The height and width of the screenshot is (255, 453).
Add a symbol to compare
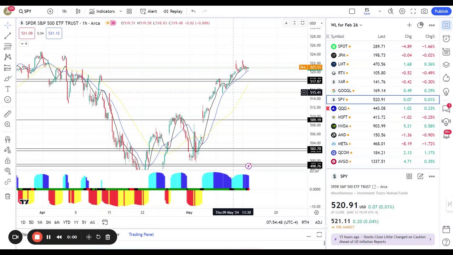50,11
